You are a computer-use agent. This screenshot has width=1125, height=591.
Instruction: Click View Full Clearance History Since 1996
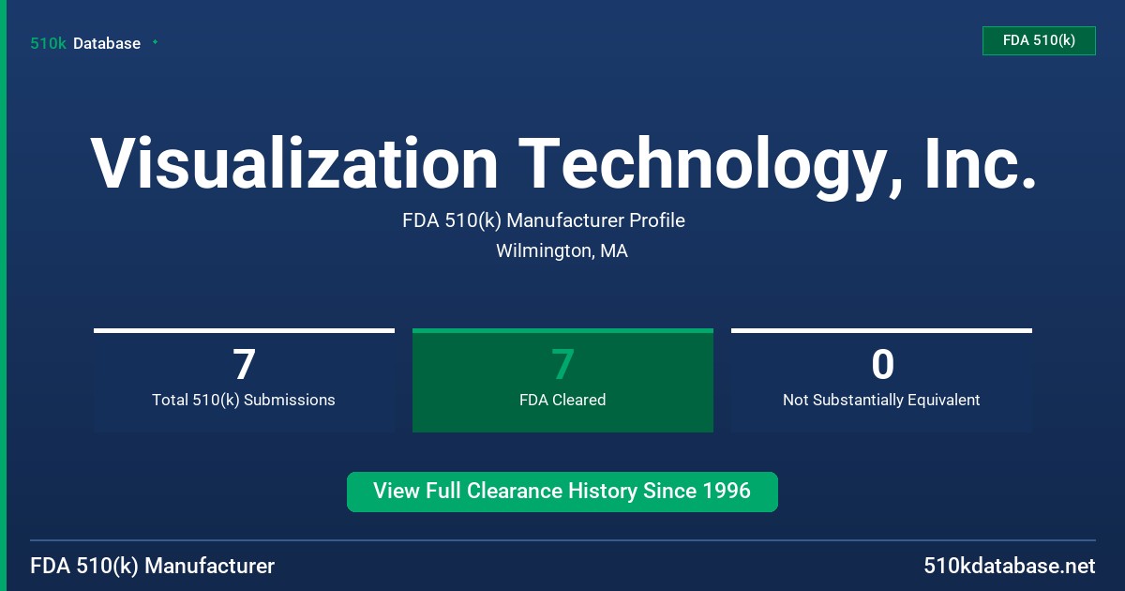(x=562, y=492)
